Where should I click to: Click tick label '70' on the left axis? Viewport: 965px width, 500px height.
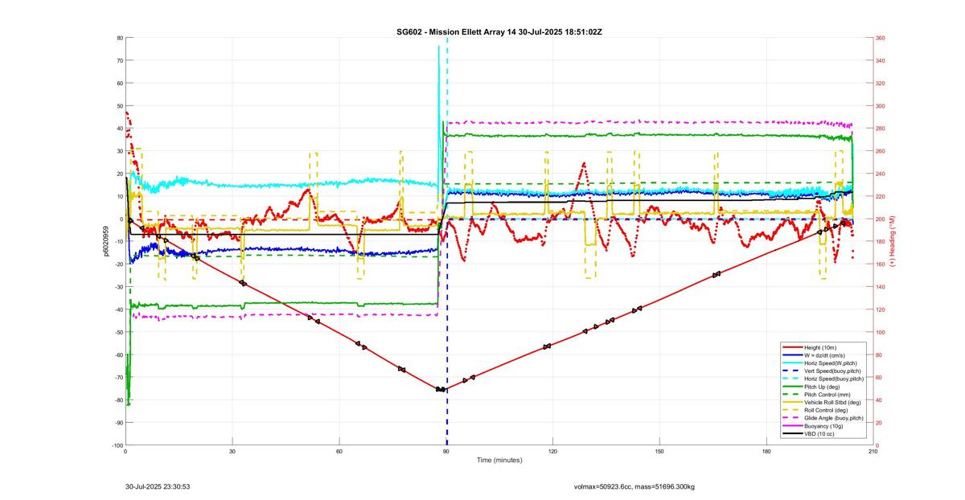pos(118,60)
